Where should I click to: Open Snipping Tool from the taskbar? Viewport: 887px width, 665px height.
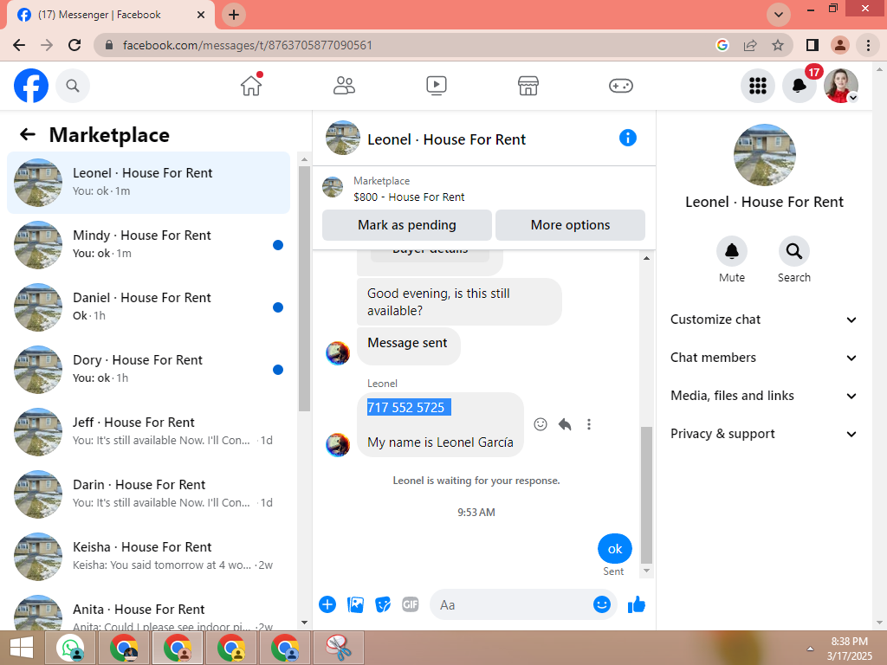coord(339,648)
